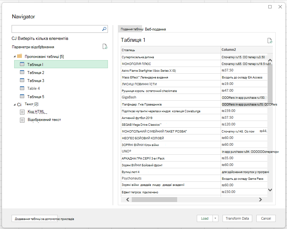
Task: Click the preview scroll down arrow
Action: (270, 190)
